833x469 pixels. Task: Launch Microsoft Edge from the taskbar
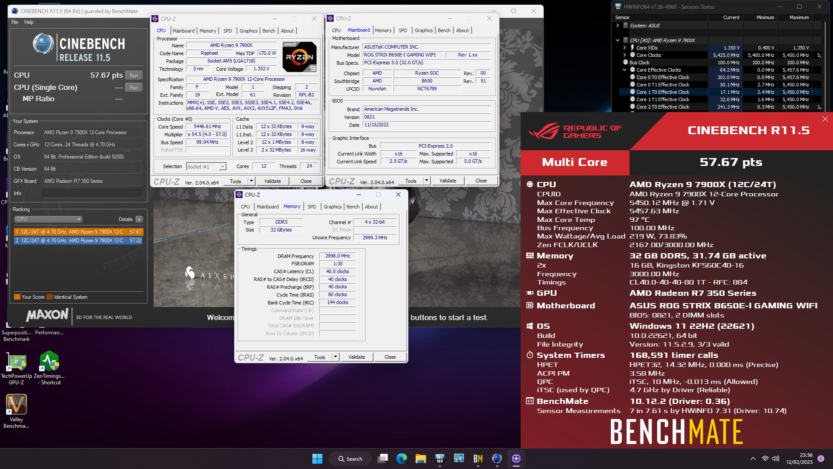coord(402,459)
